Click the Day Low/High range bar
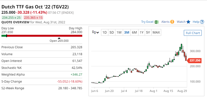Image resolution: width=207 pixels, height=101 pixels. point(42,36)
